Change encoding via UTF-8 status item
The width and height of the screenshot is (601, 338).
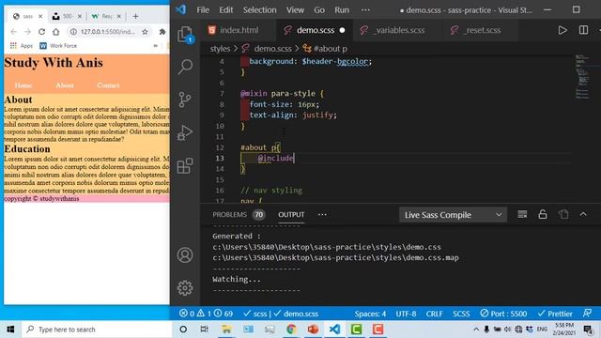pos(406,314)
